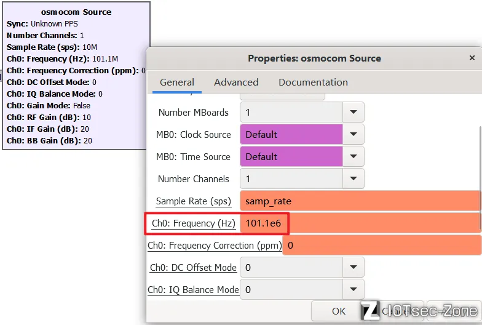The width and height of the screenshot is (482, 325).
Task: Expand the Number Channels dropdown
Action: (x=354, y=179)
